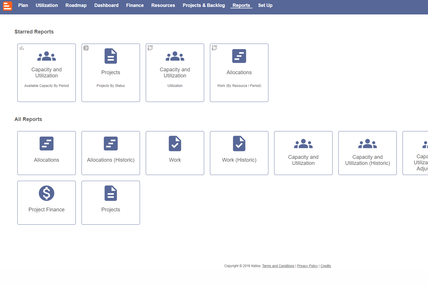Open starred Projects By Status report

[111, 73]
